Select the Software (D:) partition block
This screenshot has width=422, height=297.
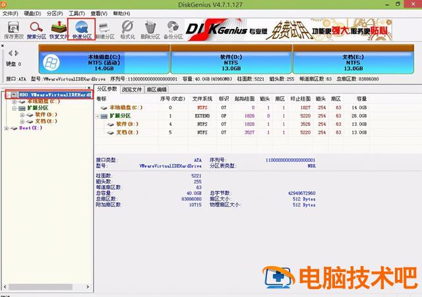tap(231, 59)
